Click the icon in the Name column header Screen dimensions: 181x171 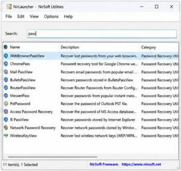click(6, 47)
